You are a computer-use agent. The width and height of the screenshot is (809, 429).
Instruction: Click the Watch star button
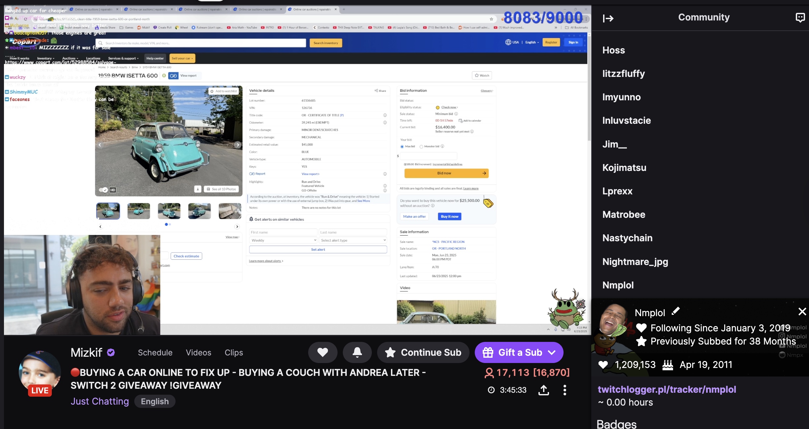point(482,76)
